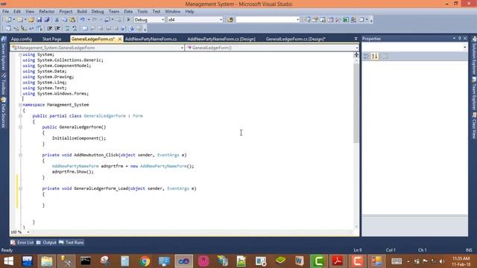This screenshot has height=268, width=477.
Task: Open Google Chrome from the taskbar
Action: pyautogui.click(x=145, y=261)
